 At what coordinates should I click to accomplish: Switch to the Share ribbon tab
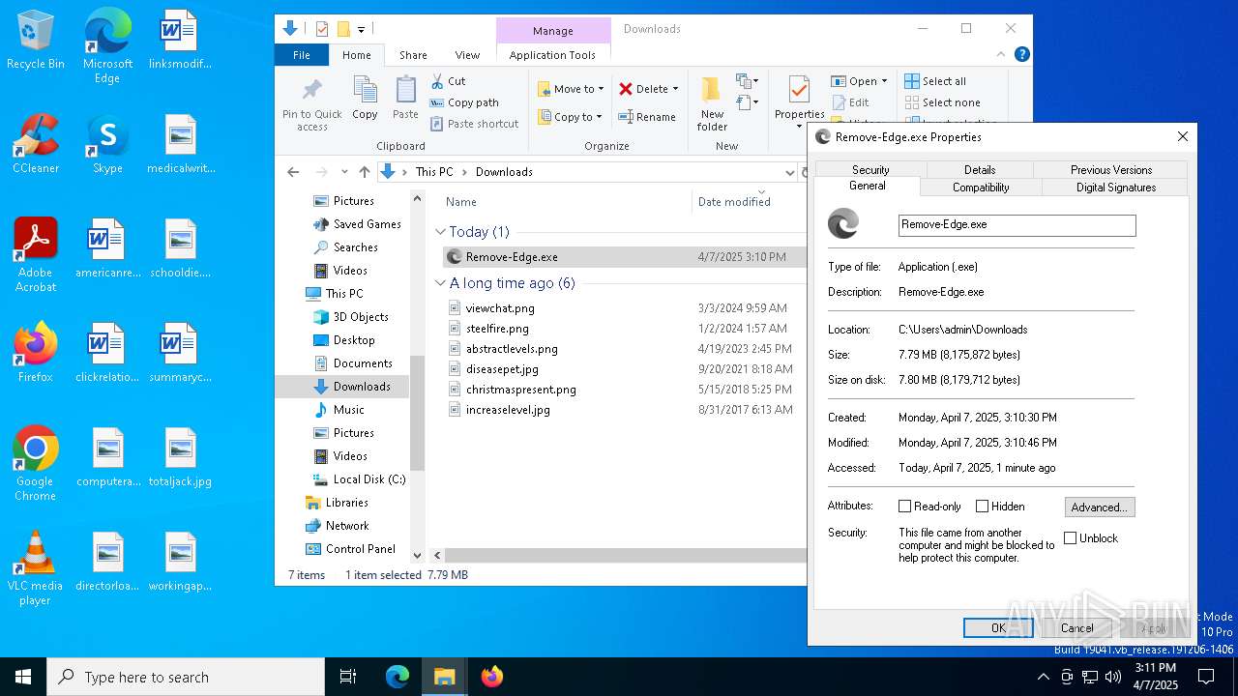(413, 55)
